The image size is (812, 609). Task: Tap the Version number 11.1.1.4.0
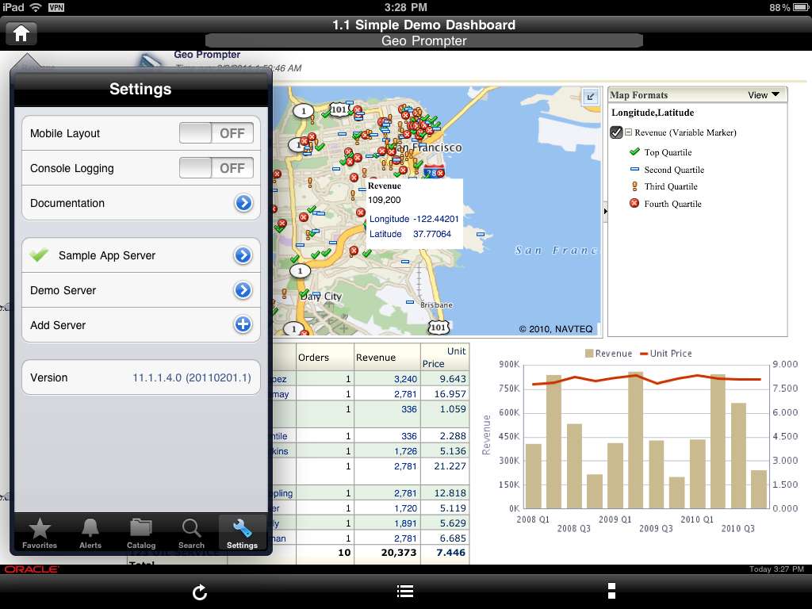[192, 377]
